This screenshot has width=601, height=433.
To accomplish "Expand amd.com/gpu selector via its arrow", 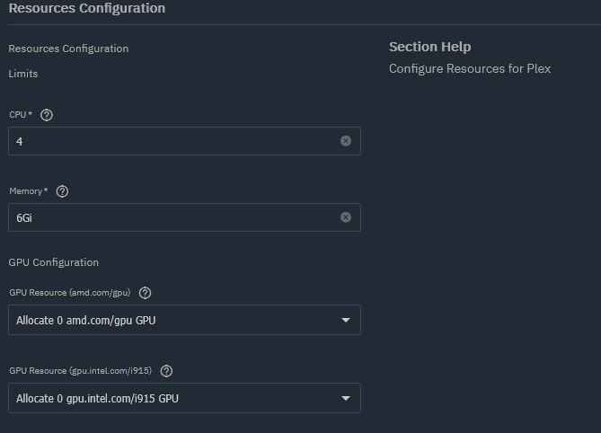I will 346,320.
